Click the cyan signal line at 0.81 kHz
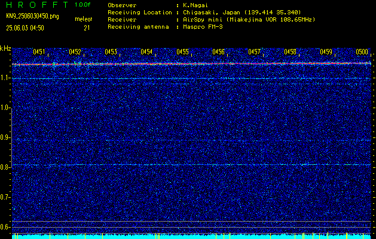This screenshot has height=239, width=376. coord(191,165)
